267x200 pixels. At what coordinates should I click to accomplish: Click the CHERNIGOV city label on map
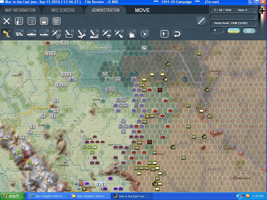click(215, 71)
